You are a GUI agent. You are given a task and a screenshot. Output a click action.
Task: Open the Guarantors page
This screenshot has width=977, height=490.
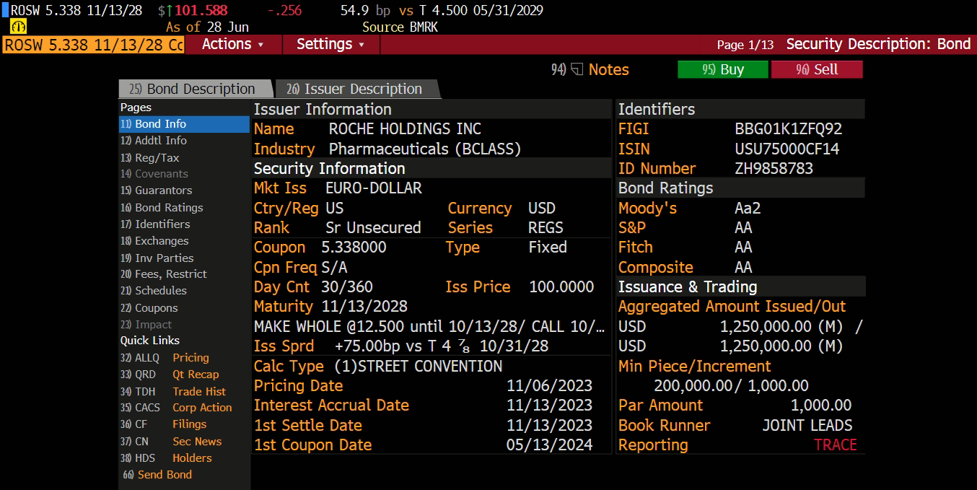point(163,191)
